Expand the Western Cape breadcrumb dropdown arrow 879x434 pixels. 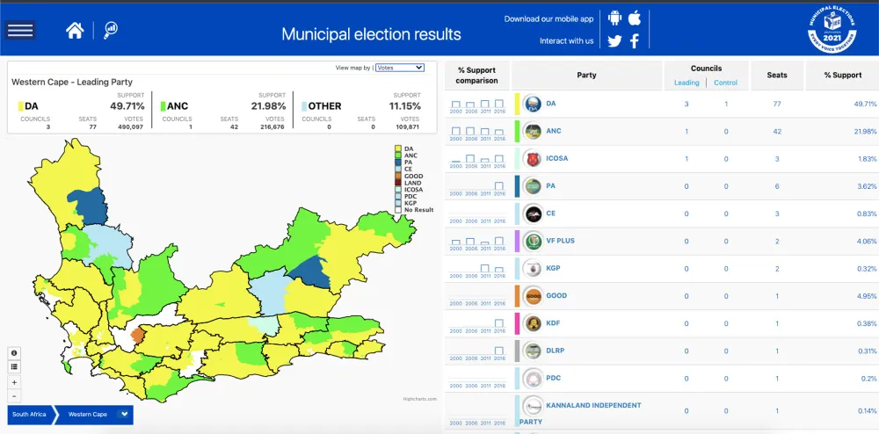[124, 414]
